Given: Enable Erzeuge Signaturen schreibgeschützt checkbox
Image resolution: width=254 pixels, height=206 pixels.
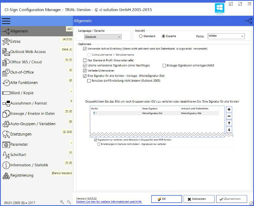Looking at the screenshot, I should tap(164, 66).
